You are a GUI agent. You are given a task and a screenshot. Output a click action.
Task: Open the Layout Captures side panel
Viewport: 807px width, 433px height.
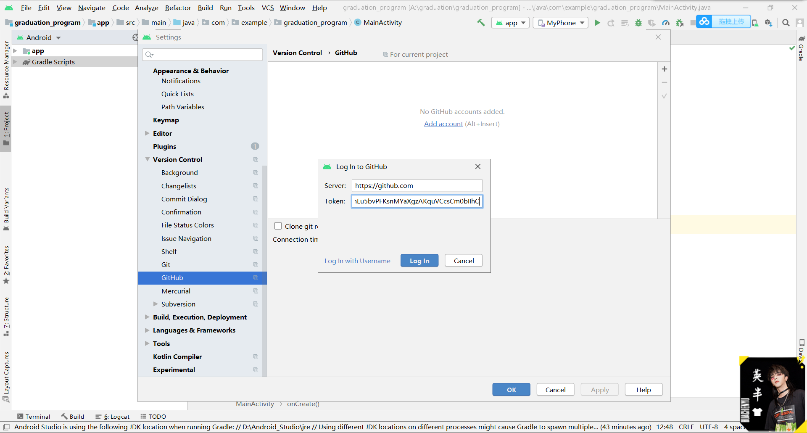6,377
